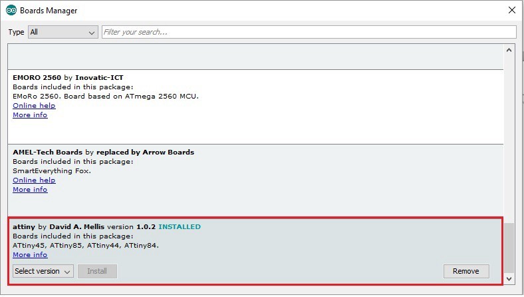Close the Boards Manager dialog
Viewport: 524px width, 297px height.
click(x=511, y=10)
